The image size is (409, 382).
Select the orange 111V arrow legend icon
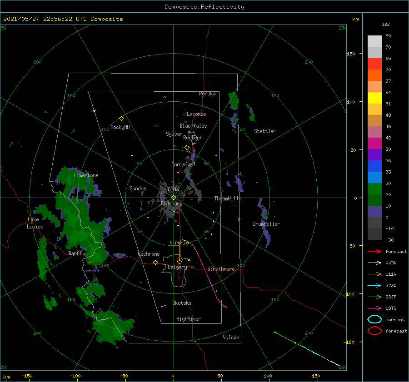point(374,274)
